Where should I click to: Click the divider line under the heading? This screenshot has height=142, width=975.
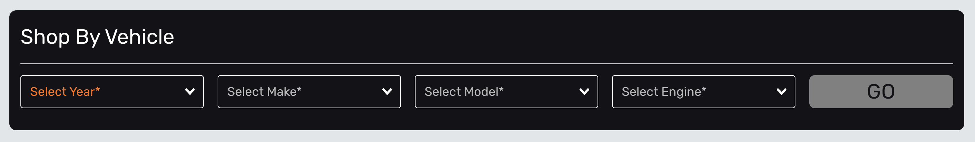[486, 64]
